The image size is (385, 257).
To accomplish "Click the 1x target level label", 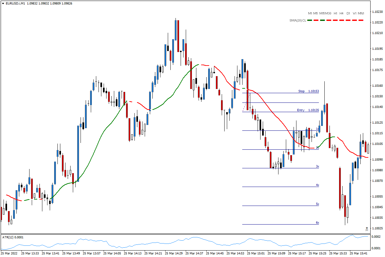I will [x=317, y=128].
